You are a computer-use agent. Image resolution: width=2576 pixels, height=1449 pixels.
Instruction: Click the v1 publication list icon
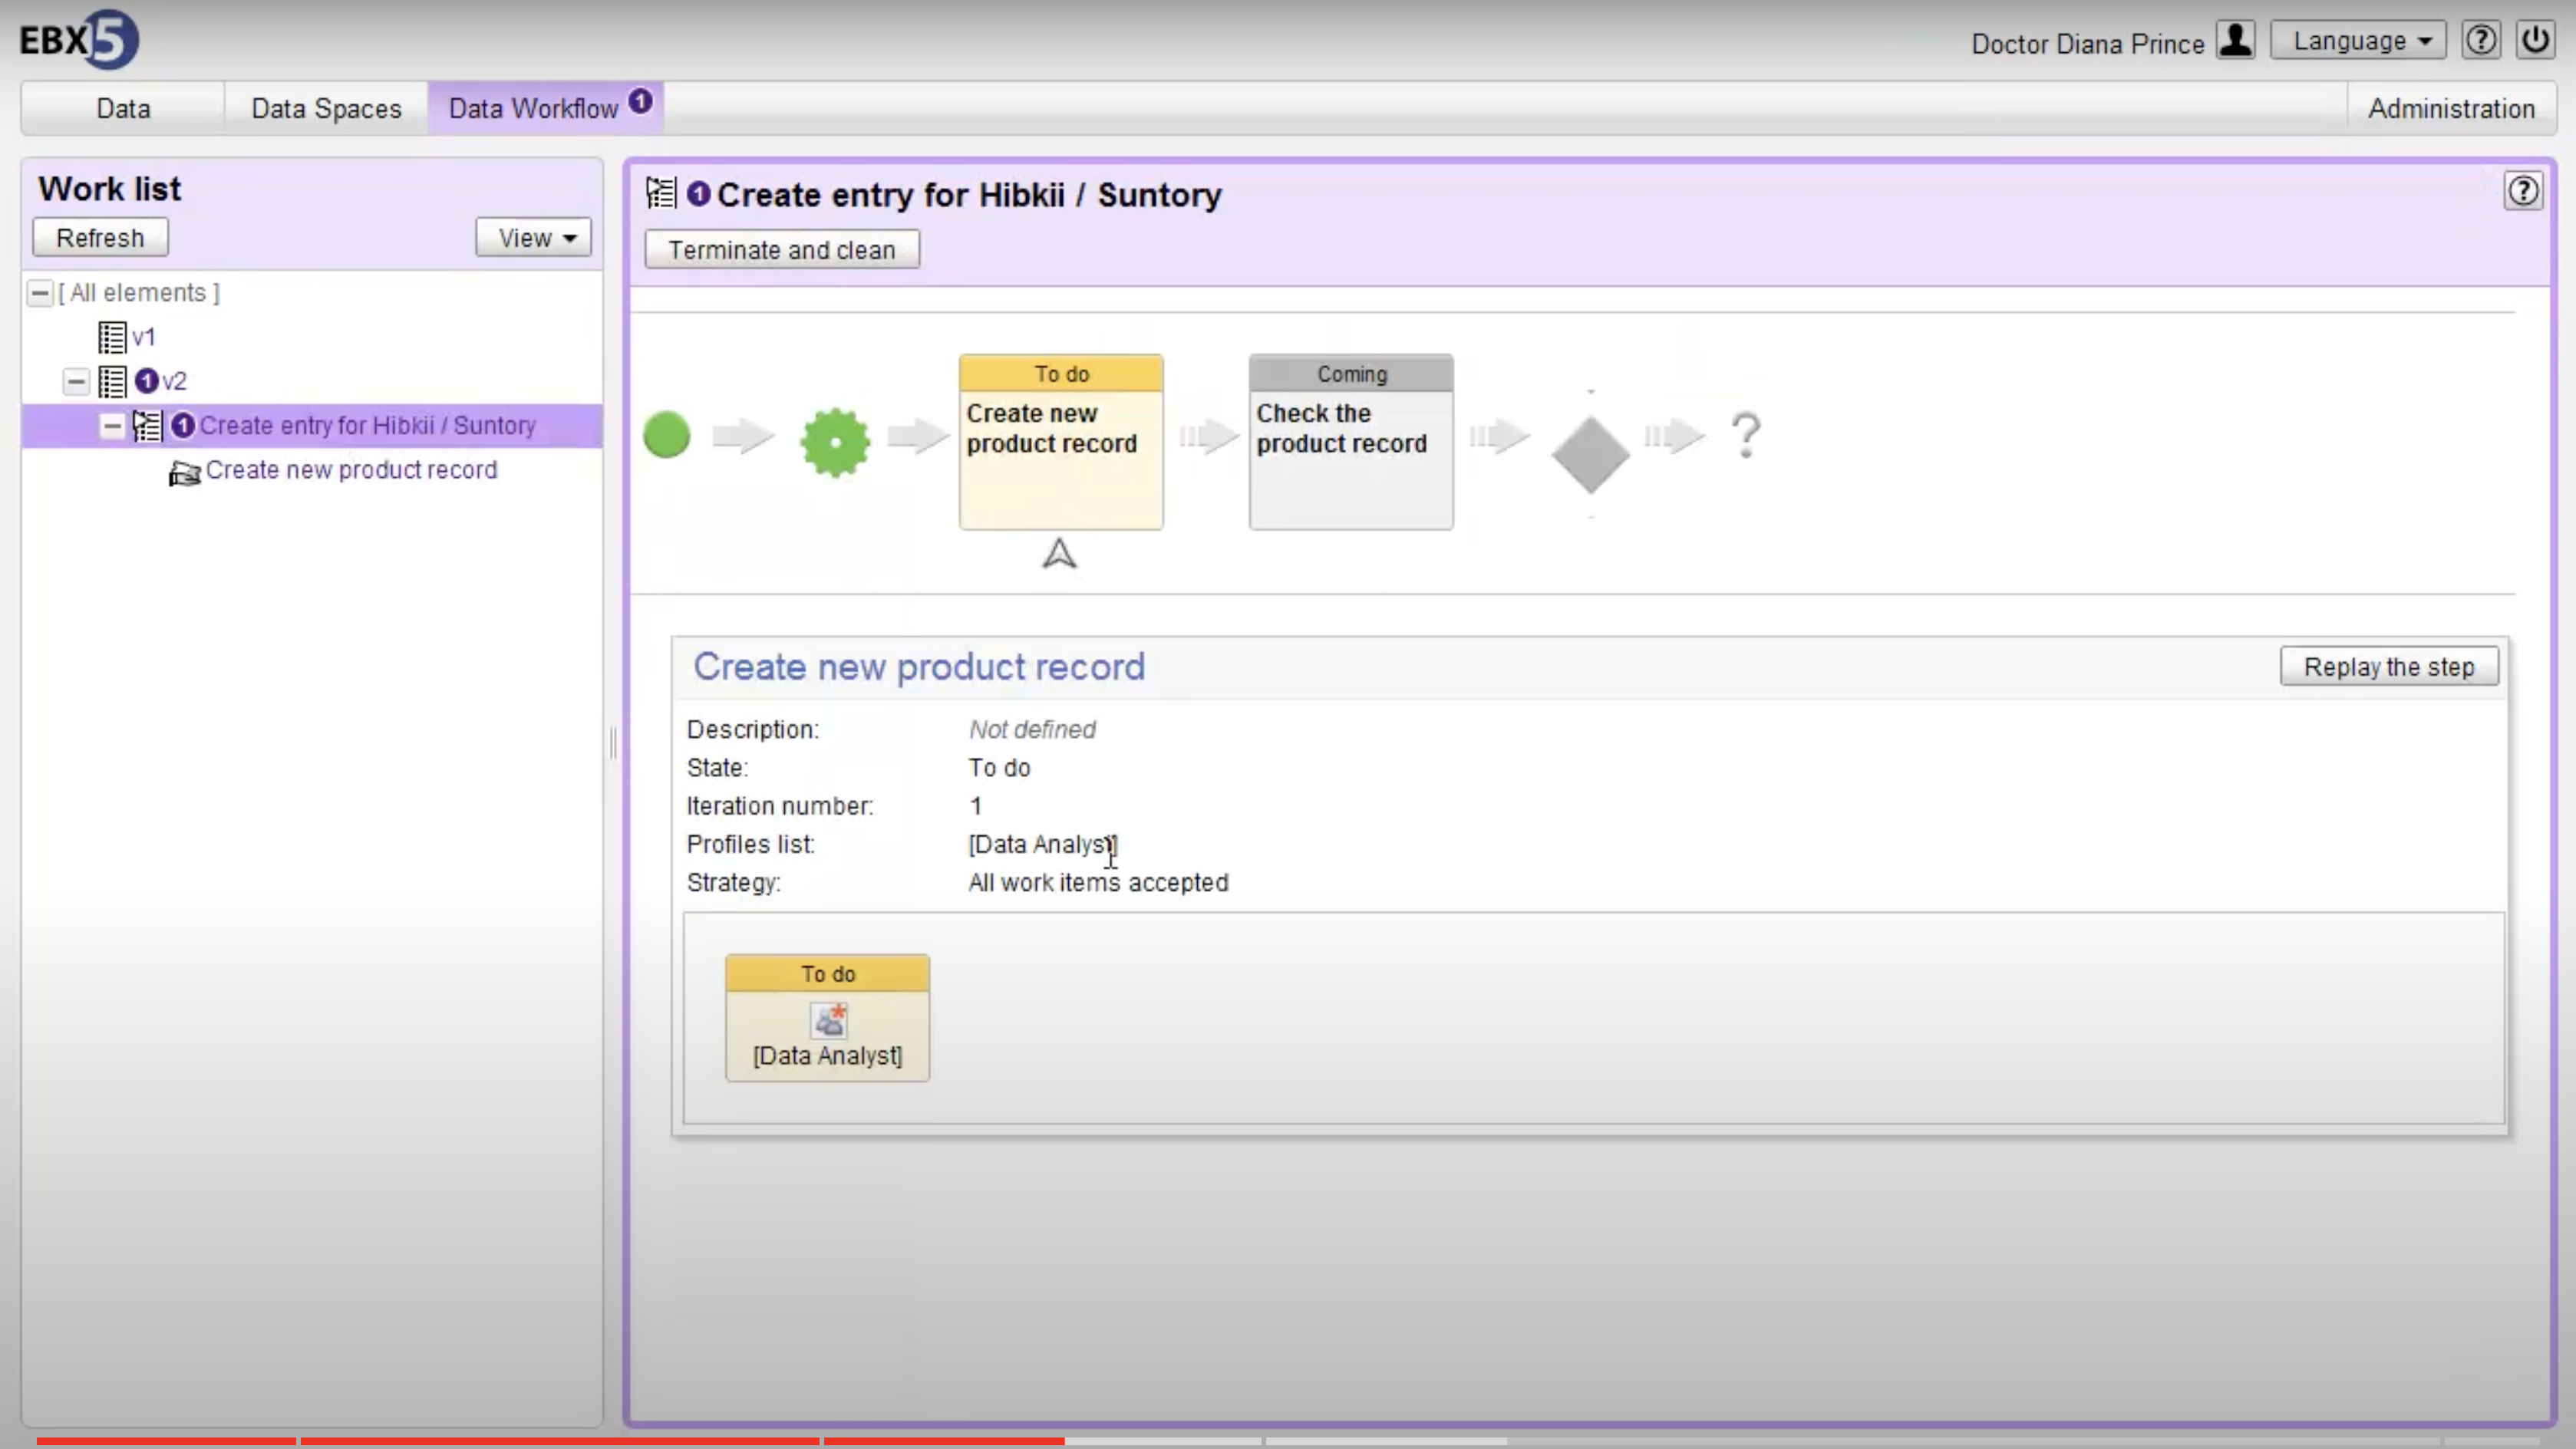pos(112,338)
